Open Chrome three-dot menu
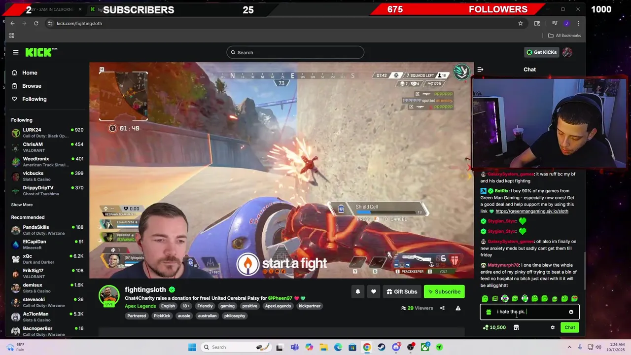 pyautogui.click(x=578, y=23)
